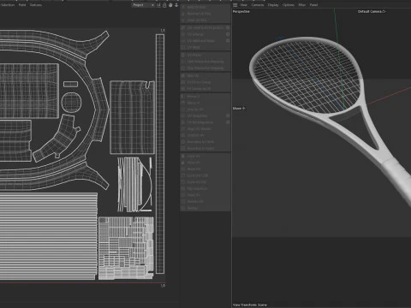
Task: Click the lock icon next to the Project dropdown
Action: click(164, 5)
